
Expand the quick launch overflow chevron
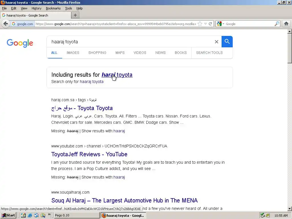(49, 214)
